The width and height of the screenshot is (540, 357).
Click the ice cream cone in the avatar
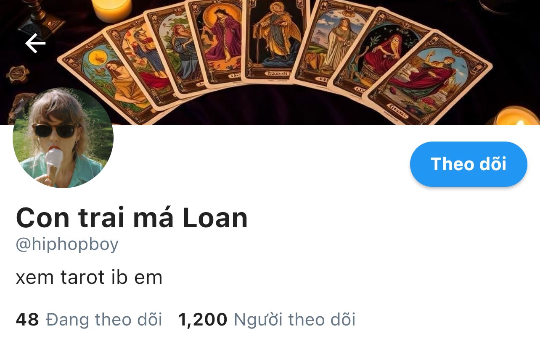(x=53, y=165)
